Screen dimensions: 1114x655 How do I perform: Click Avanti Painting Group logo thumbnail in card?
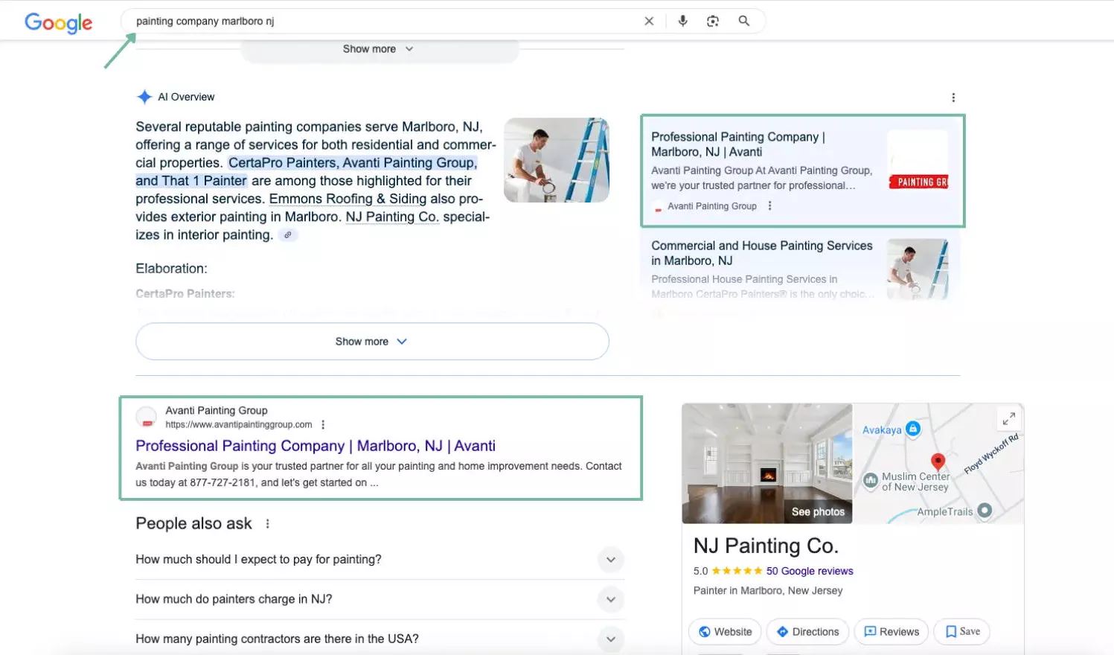(x=918, y=160)
